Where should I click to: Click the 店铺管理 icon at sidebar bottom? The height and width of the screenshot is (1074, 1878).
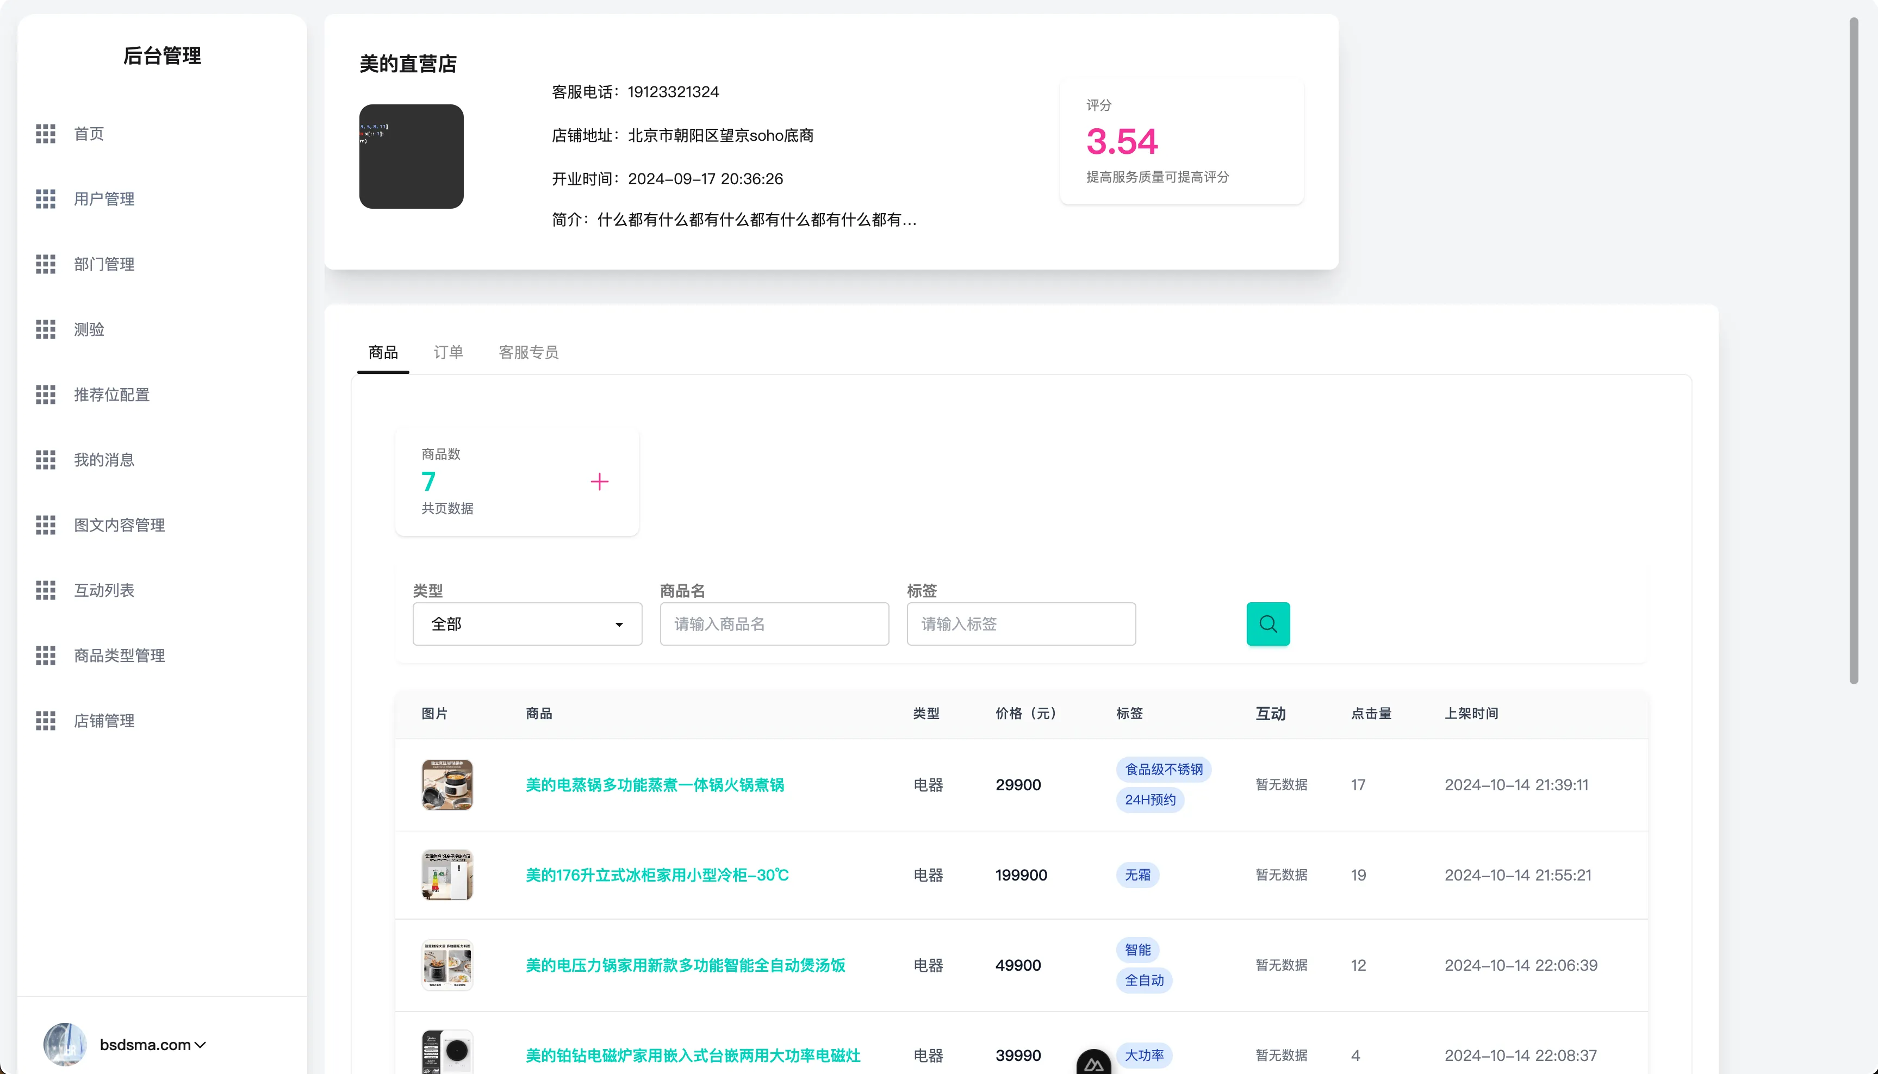(x=45, y=720)
